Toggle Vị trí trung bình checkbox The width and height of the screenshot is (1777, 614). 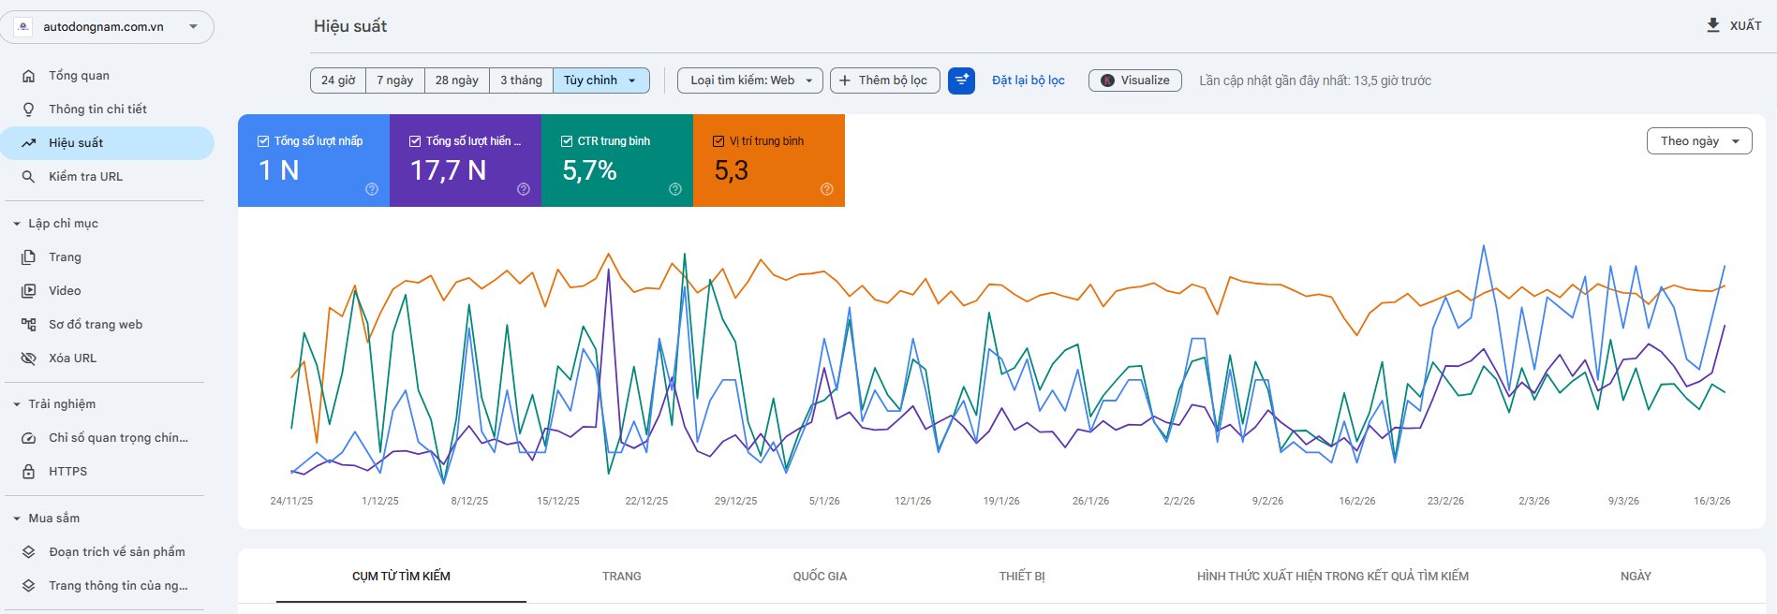point(718,141)
